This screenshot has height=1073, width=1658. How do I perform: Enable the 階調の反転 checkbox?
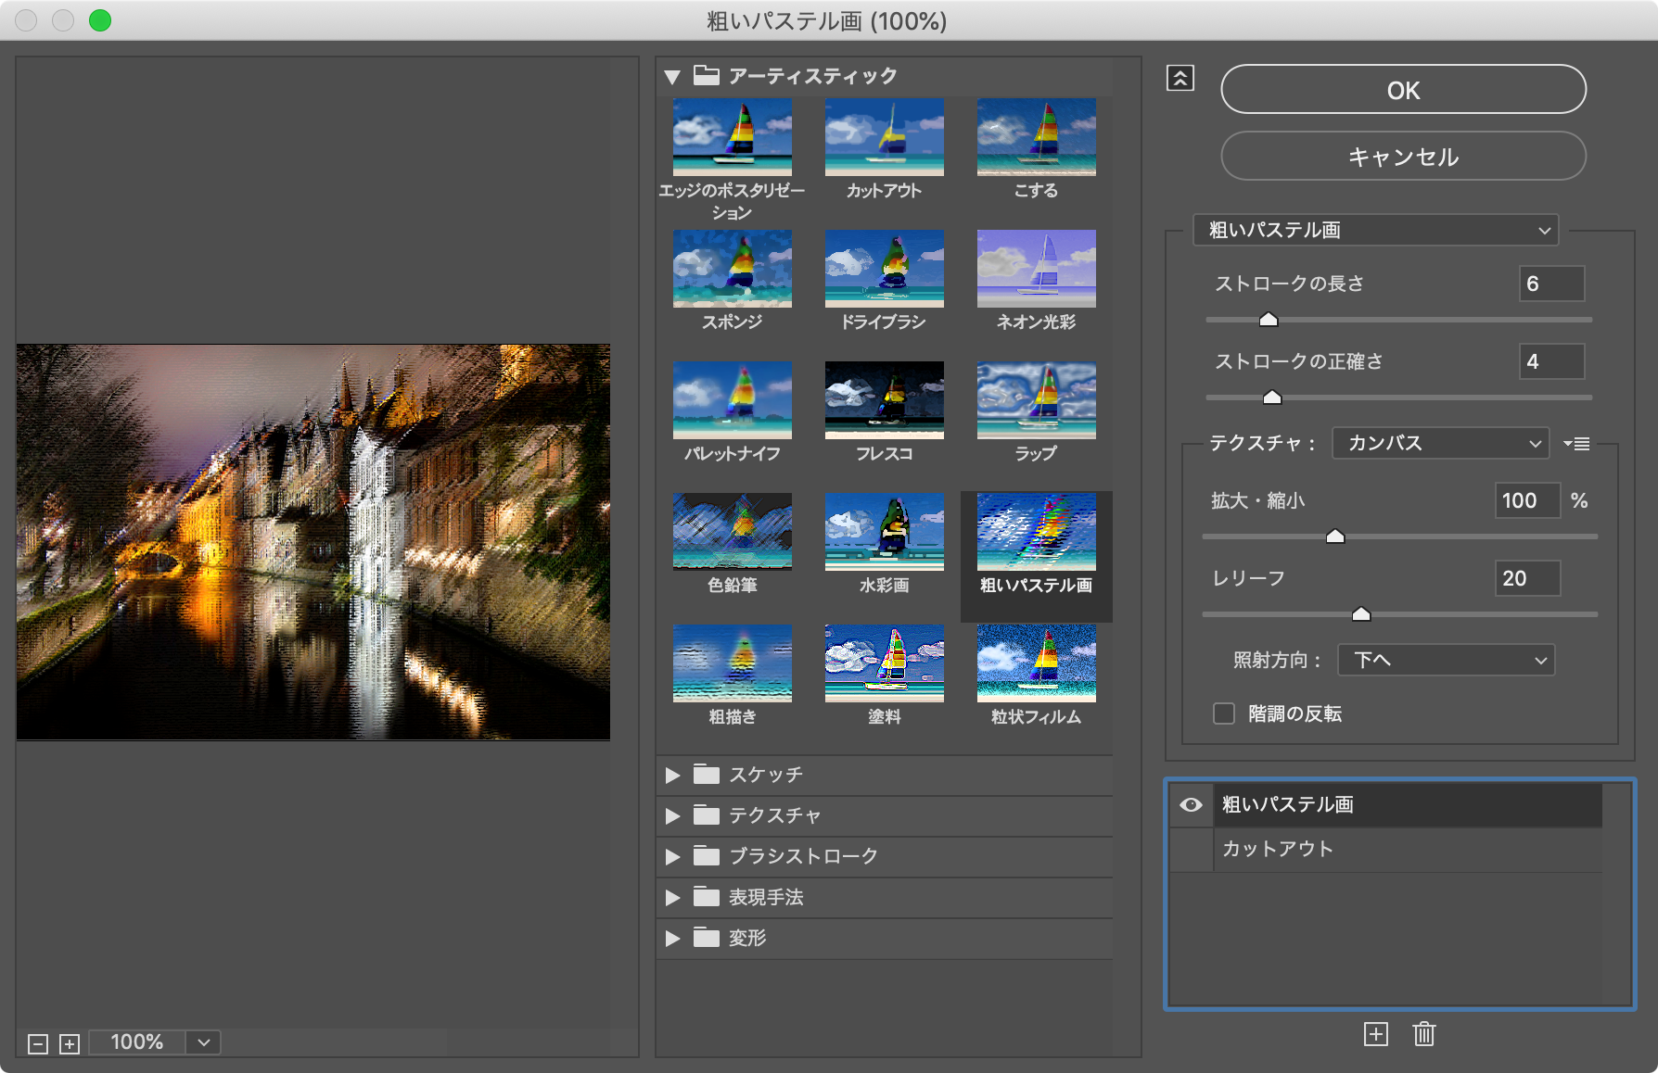[x=1223, y=713]
